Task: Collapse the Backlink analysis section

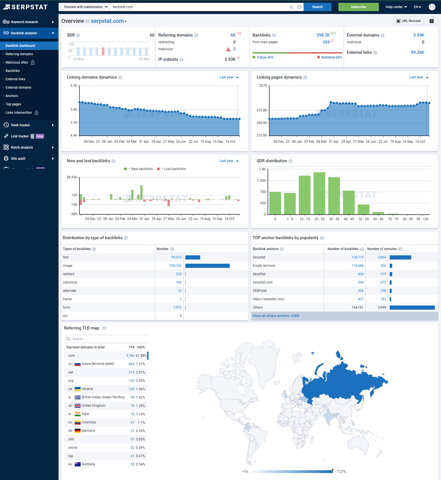Action: [x=53, y=33]
